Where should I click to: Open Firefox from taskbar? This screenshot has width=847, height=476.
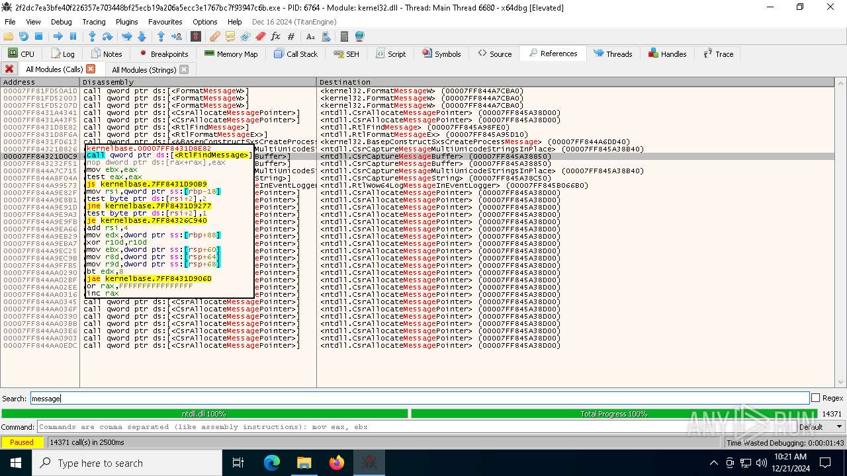337,463
